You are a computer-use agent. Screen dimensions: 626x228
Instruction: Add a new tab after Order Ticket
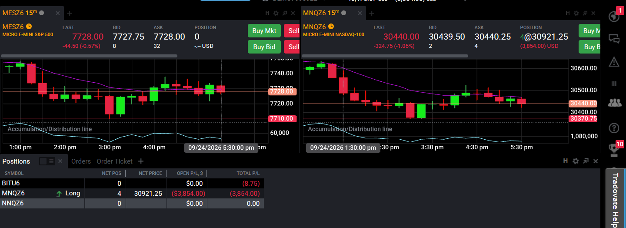(140, 161)
